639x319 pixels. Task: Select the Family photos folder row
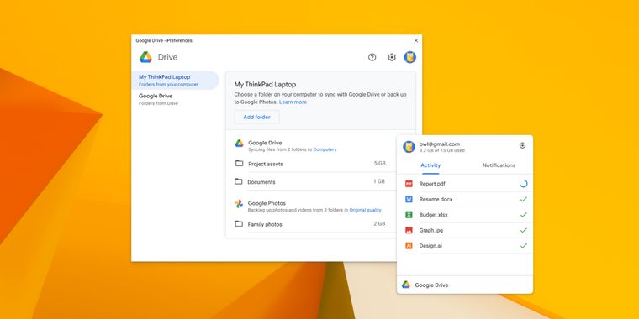coord(310,224)
